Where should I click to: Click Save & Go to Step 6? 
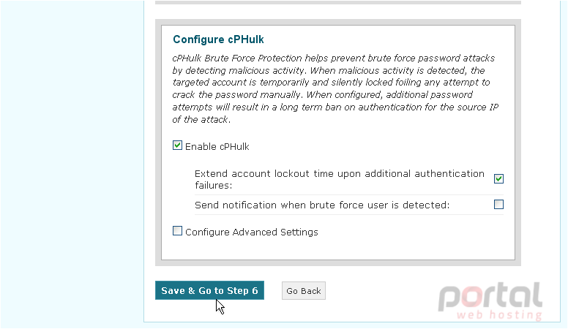point(209,290)
